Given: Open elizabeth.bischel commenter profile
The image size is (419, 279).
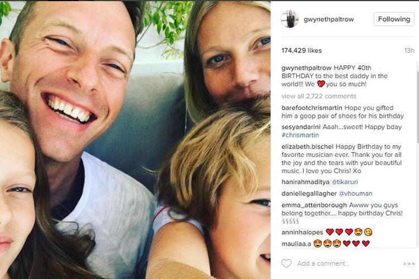Looking at the screenshot, I should coord(307,147).
